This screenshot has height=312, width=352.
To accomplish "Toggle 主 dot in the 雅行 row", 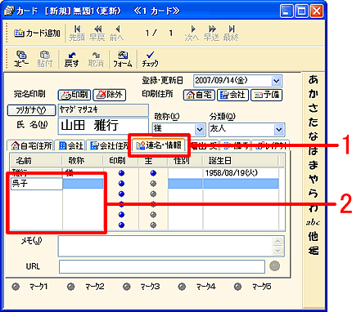I will 153,173.
